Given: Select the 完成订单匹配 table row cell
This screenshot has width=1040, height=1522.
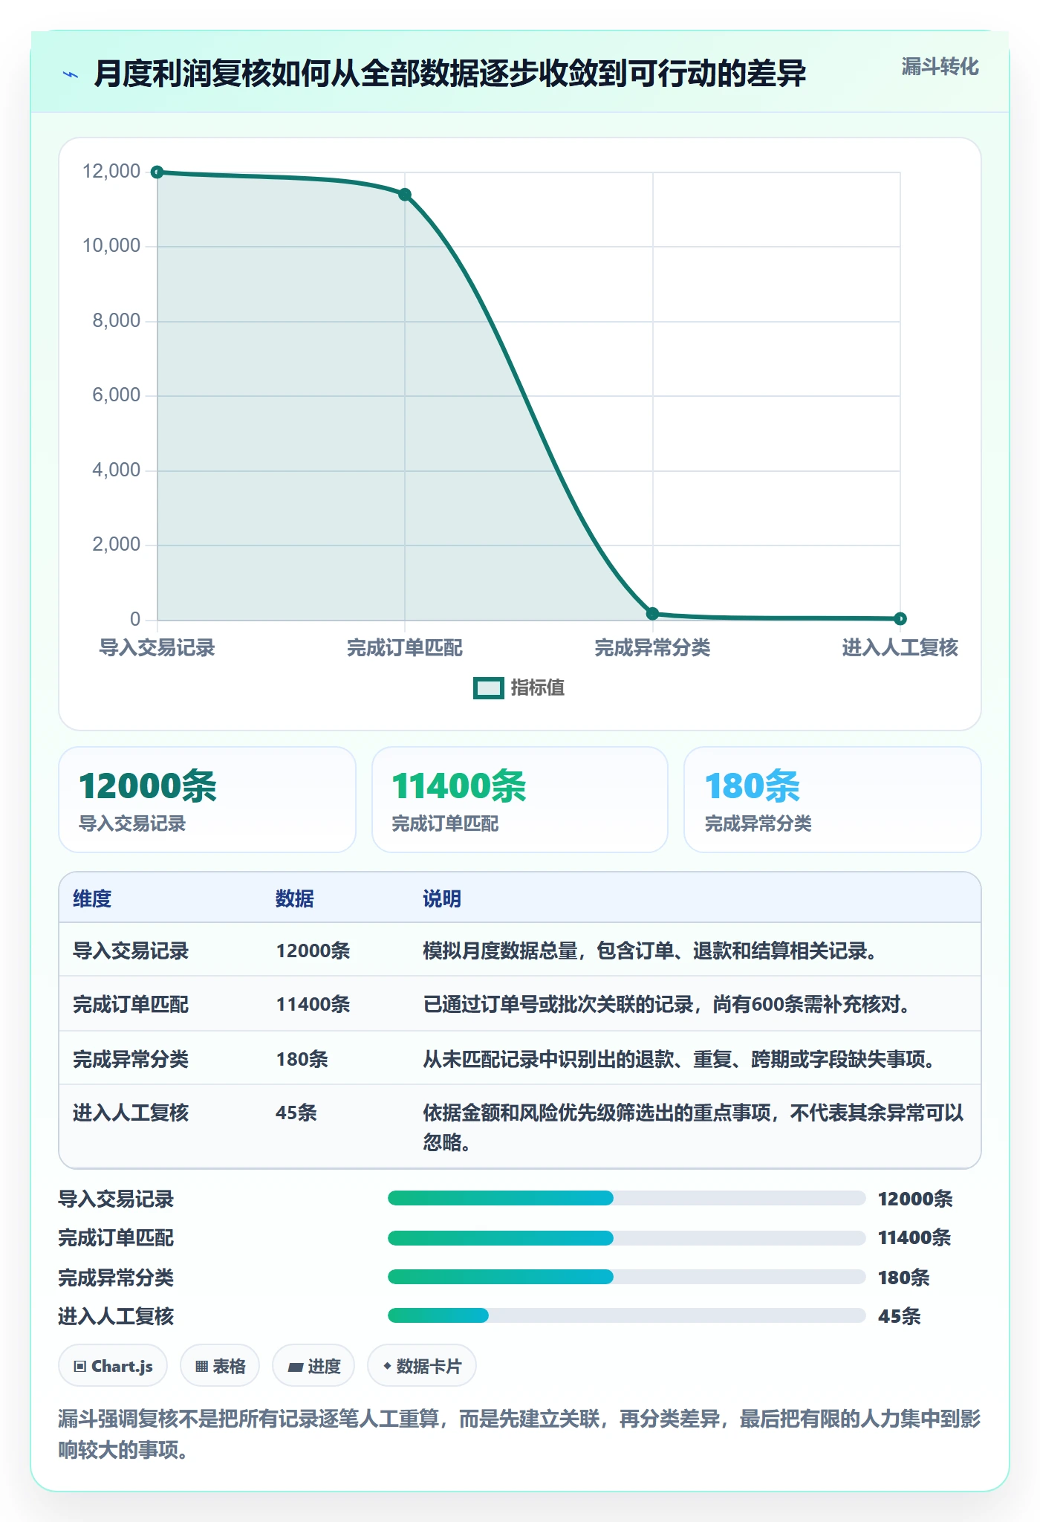Looking at the screenshot, I should click(x=131, y=1004).
